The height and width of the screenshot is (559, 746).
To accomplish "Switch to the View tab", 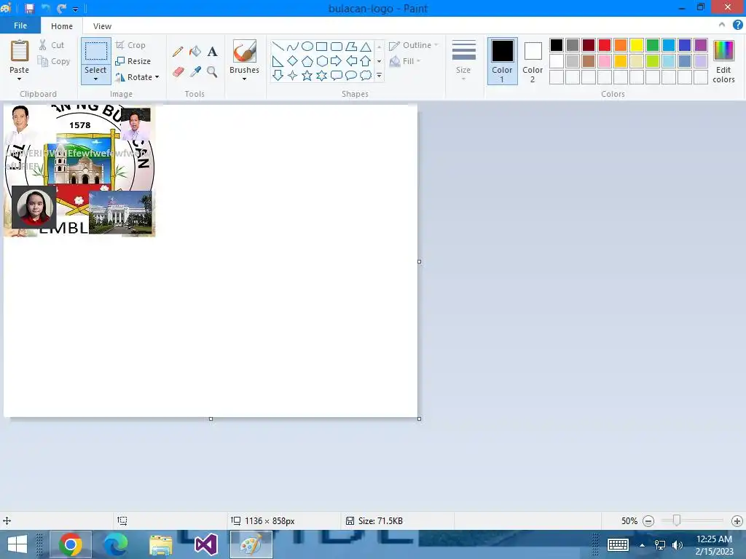I will coord(102,26).
